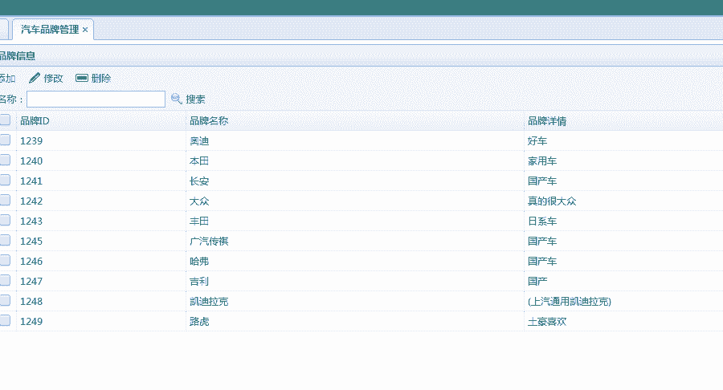This screenshot has width=723, height=390.
Task: Click the detail text 家用车
Action: point(542,160)
